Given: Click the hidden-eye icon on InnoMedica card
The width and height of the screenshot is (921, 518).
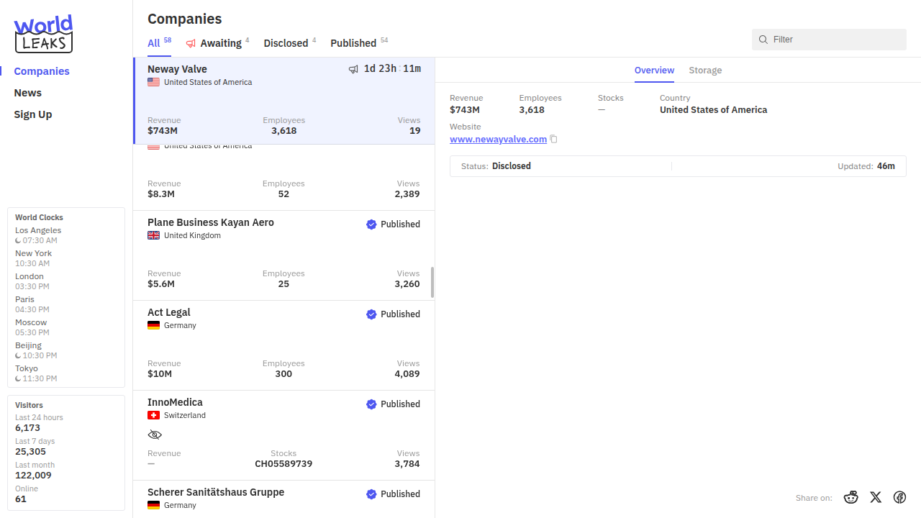Looking at the screenshot, I should coord(155,435).
